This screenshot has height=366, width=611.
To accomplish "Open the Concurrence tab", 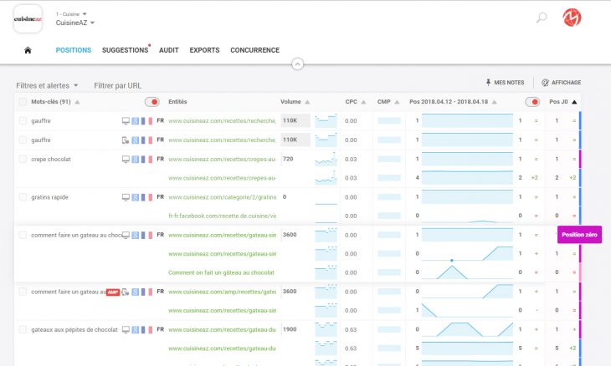I will click(x=254, y=50).
